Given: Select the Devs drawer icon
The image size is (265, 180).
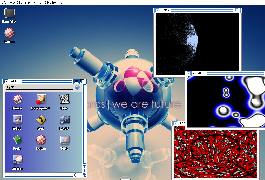Looking at the screenshot, I should pyautogui.click(x=64, y=99).
